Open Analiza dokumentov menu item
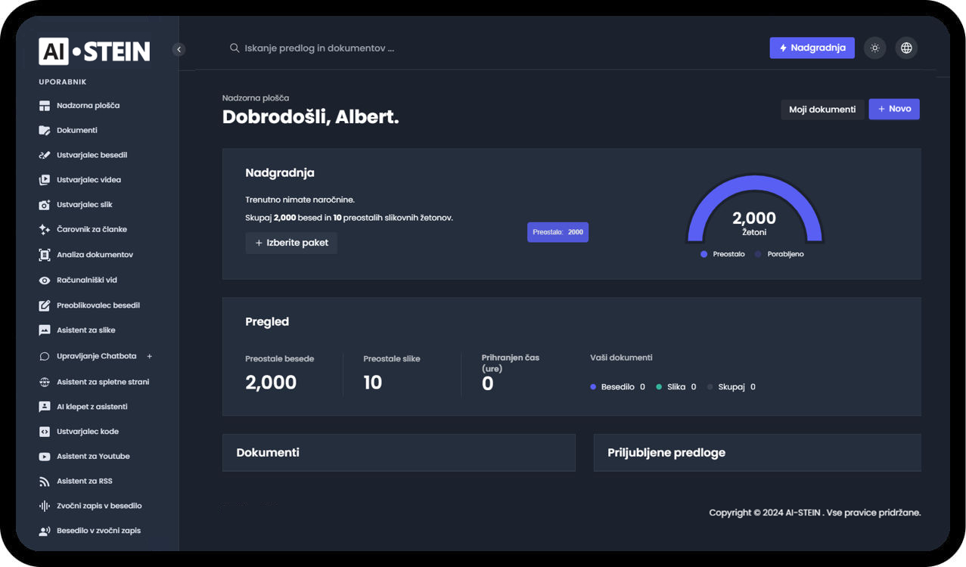 [95, 255]
